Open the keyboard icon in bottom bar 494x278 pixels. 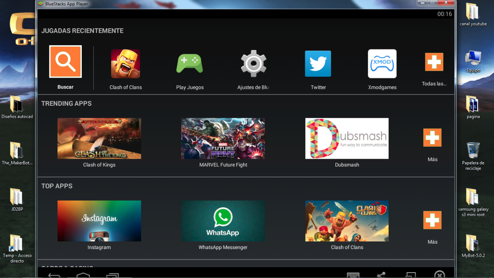[353, 275]
